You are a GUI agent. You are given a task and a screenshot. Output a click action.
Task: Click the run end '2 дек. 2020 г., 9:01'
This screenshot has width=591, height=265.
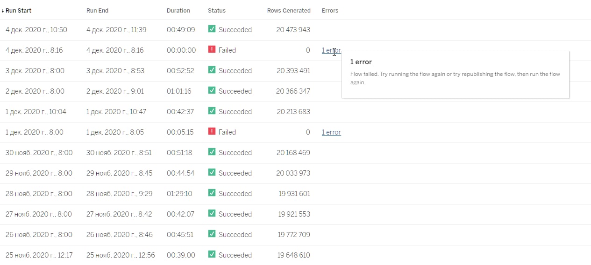tap(115, 91)
